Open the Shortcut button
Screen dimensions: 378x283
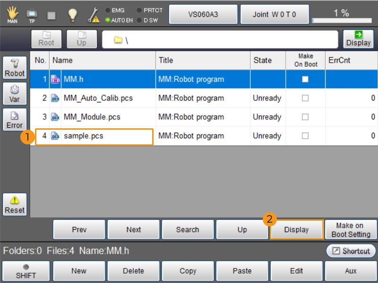coord(351,251)
